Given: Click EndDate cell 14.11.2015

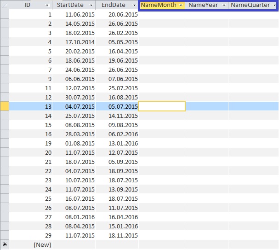Looking at the screenshot, I should (x=117, y=116).
